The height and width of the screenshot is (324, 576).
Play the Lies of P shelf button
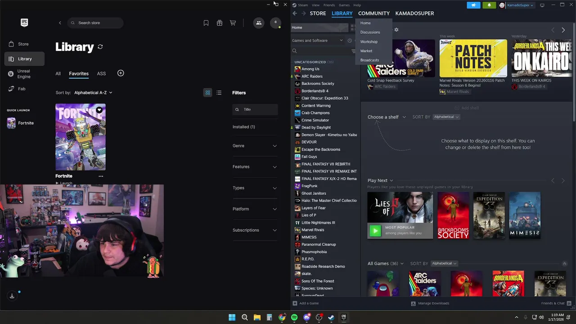(375, 230)
